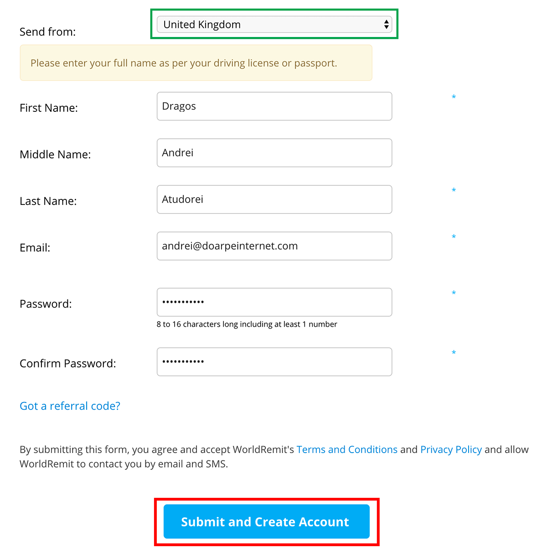This screenshot has width=547, height=553.
Task: Select the Middle Name field with Andrei
Action: (x=274, y=153)
